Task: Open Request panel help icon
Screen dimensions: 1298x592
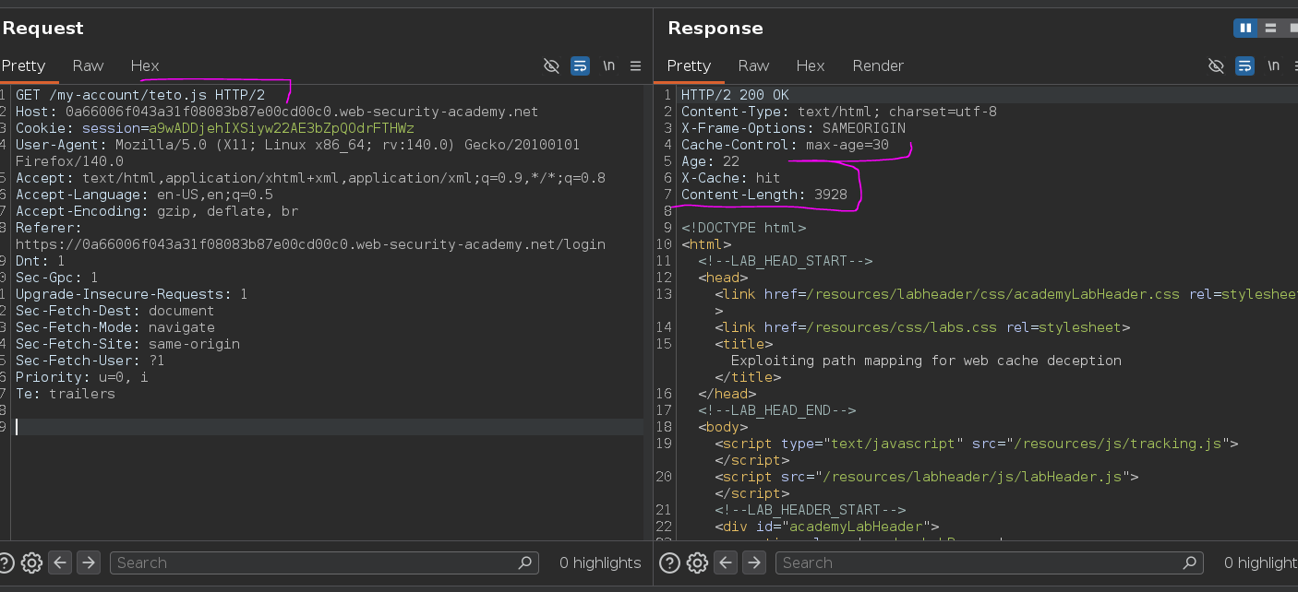Action: (x=6, y=562)
